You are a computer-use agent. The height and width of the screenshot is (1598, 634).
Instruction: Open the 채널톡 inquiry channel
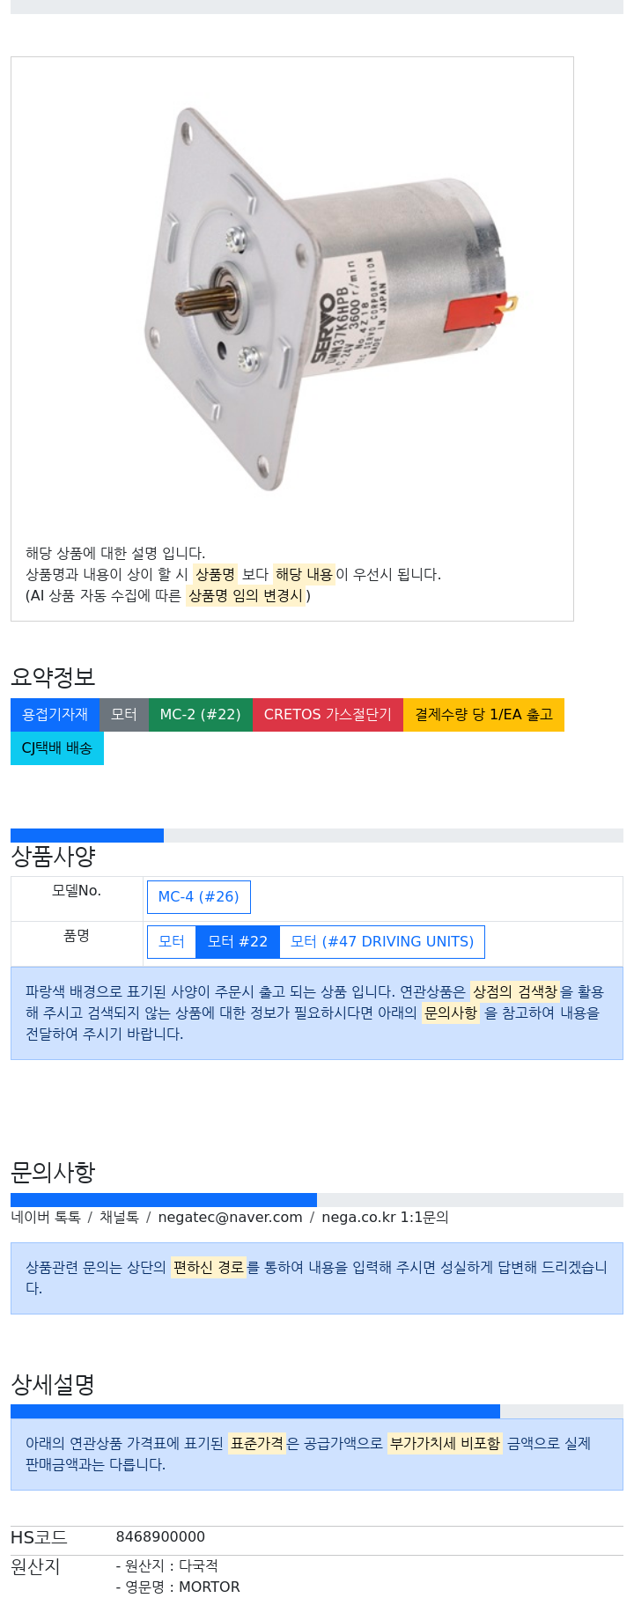(119, 1217)
